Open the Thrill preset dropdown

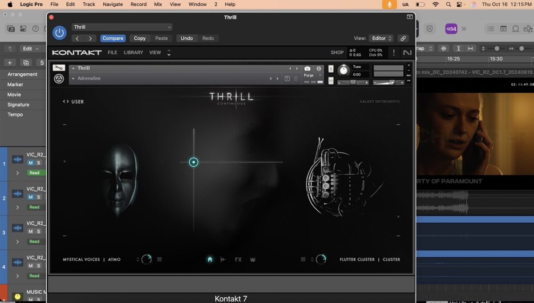121,27
